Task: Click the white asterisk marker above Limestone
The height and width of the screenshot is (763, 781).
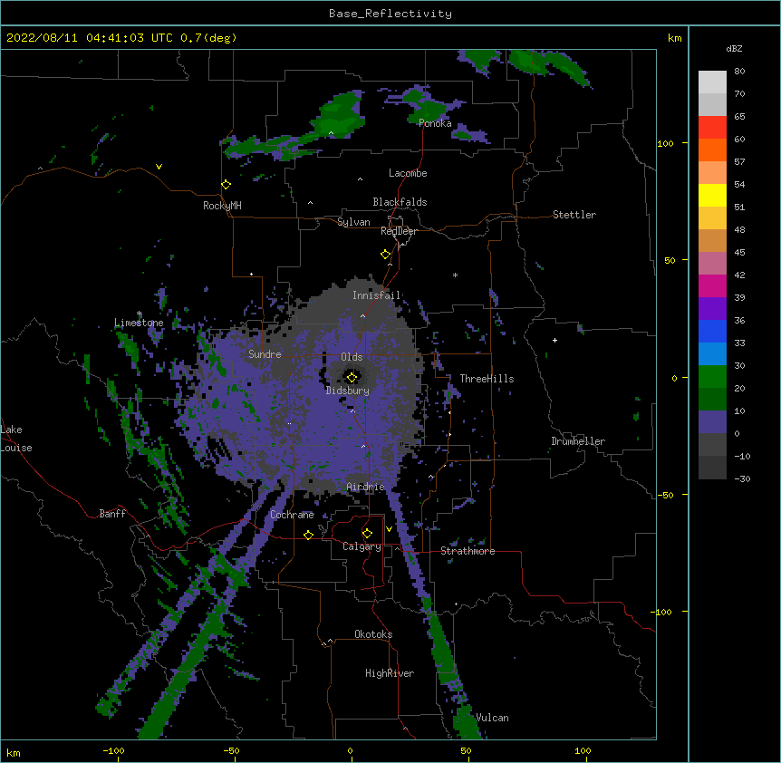Action: tap(140, 314)
